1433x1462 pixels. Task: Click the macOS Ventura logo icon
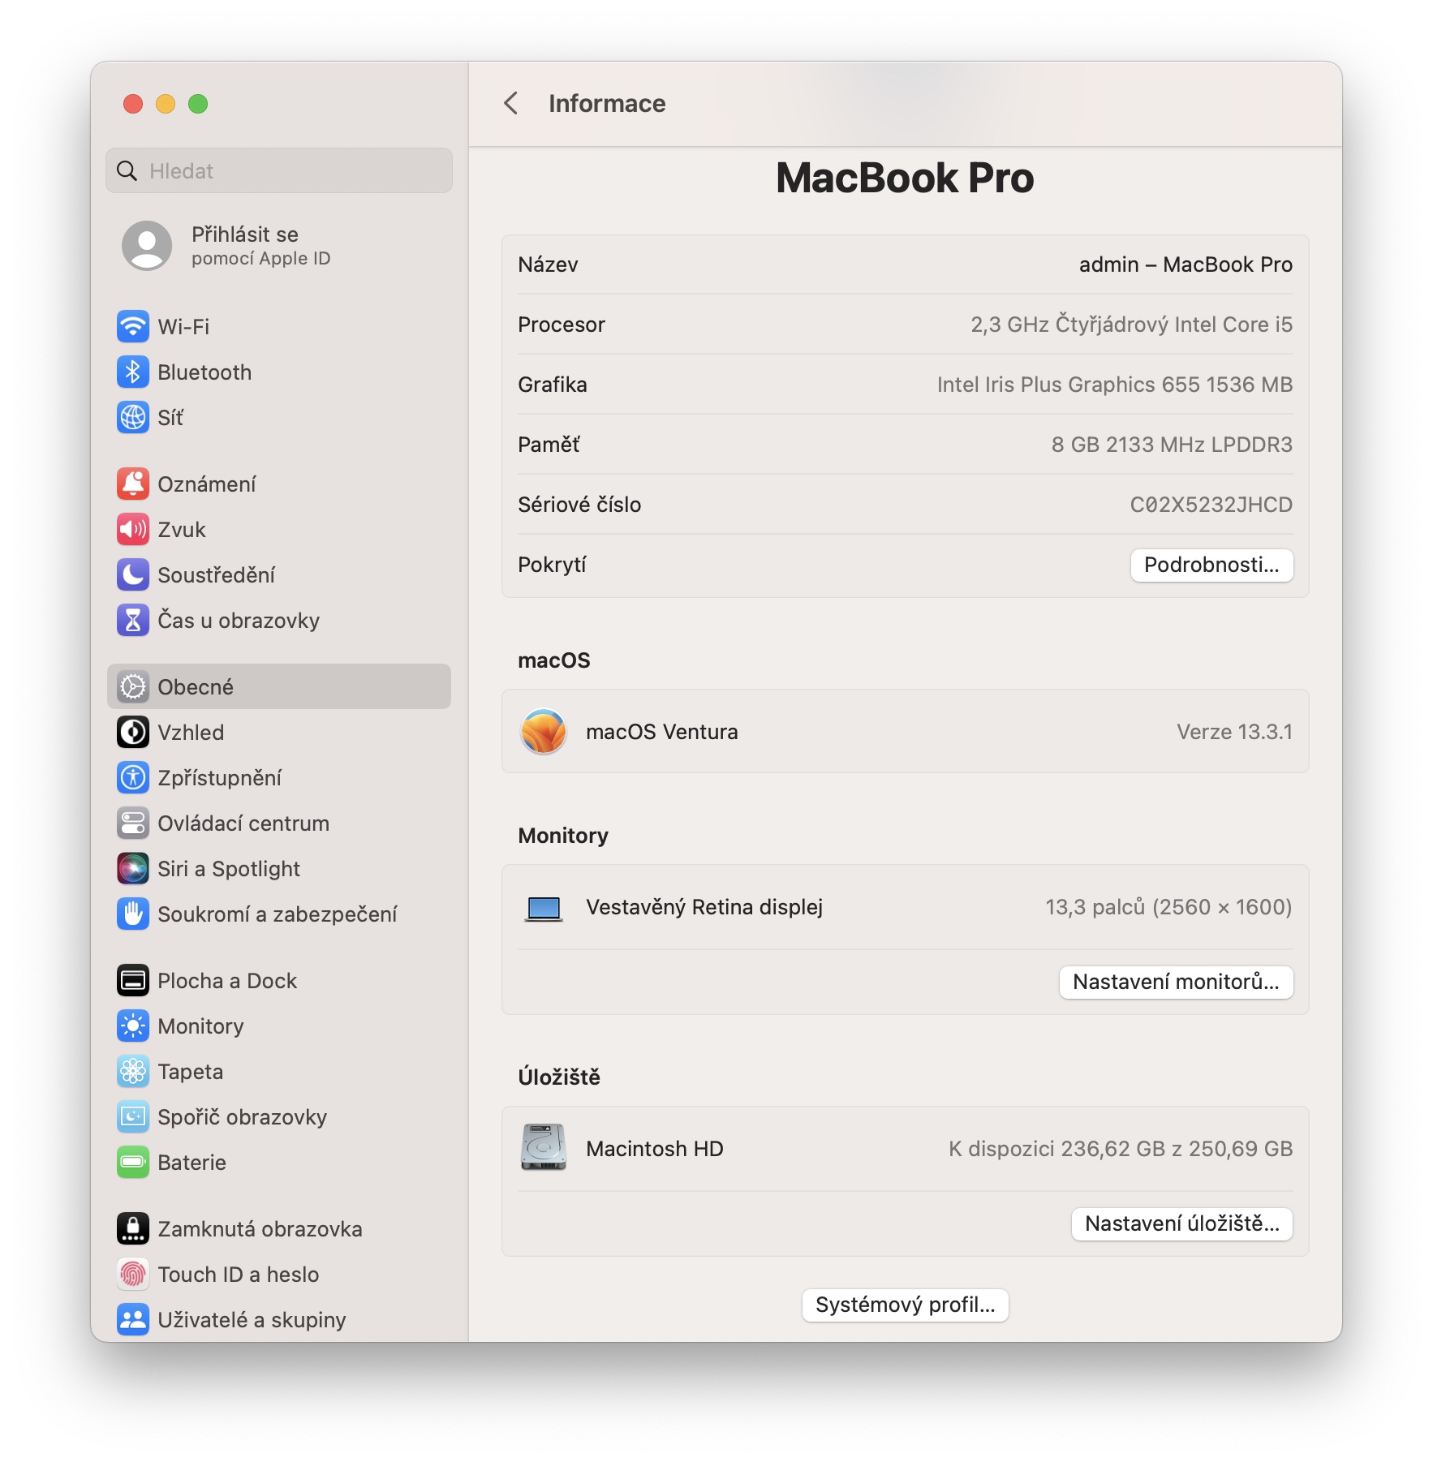[544, 732]
